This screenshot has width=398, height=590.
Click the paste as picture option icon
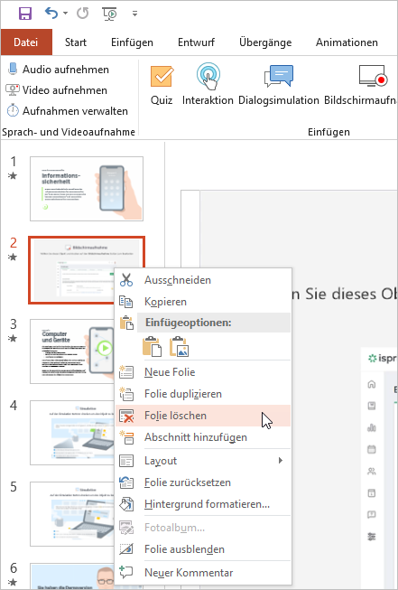click(x=180, y=347)
